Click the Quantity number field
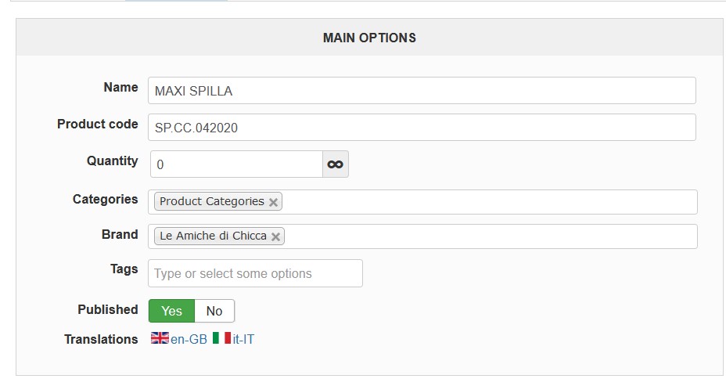The width and height of the screenshot is (726, 386). pos(235,164)
